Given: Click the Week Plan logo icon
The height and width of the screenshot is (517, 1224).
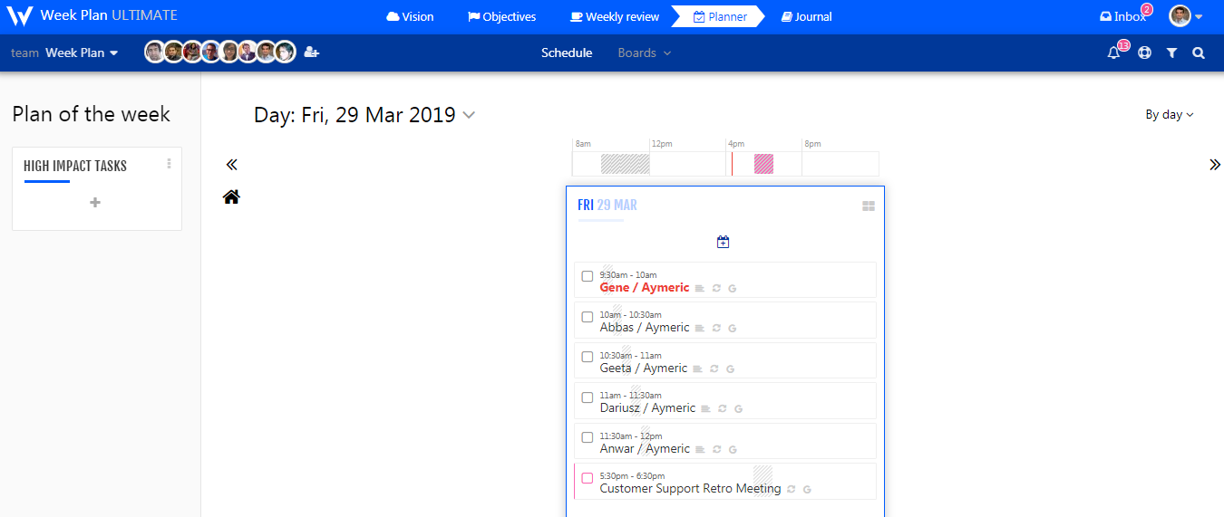Looking at the screenshot, I should [x=19, y=16].
